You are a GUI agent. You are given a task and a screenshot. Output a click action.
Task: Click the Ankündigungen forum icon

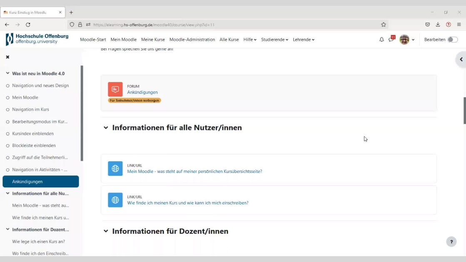115,90
